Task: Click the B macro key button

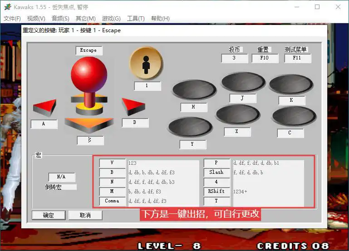Action: click(113, 172)
